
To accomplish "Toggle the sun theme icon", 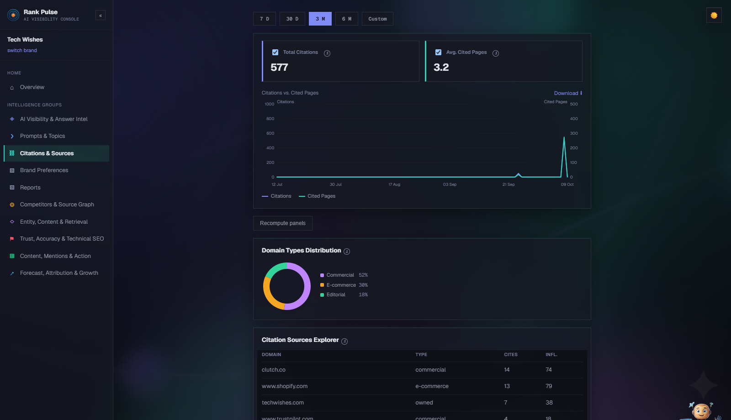I will click(x=714, y=16).
